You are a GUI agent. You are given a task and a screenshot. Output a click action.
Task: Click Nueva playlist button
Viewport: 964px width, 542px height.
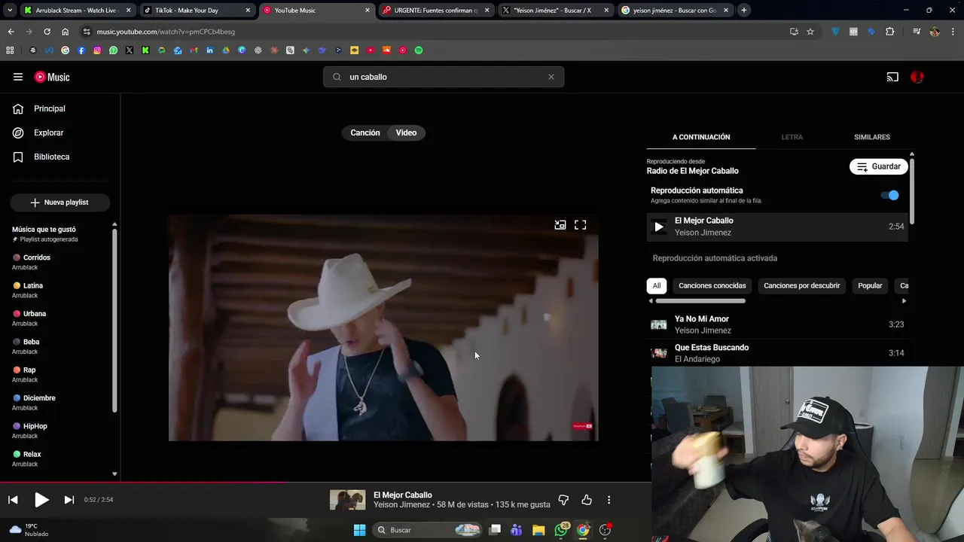click(x=59, y=202)
